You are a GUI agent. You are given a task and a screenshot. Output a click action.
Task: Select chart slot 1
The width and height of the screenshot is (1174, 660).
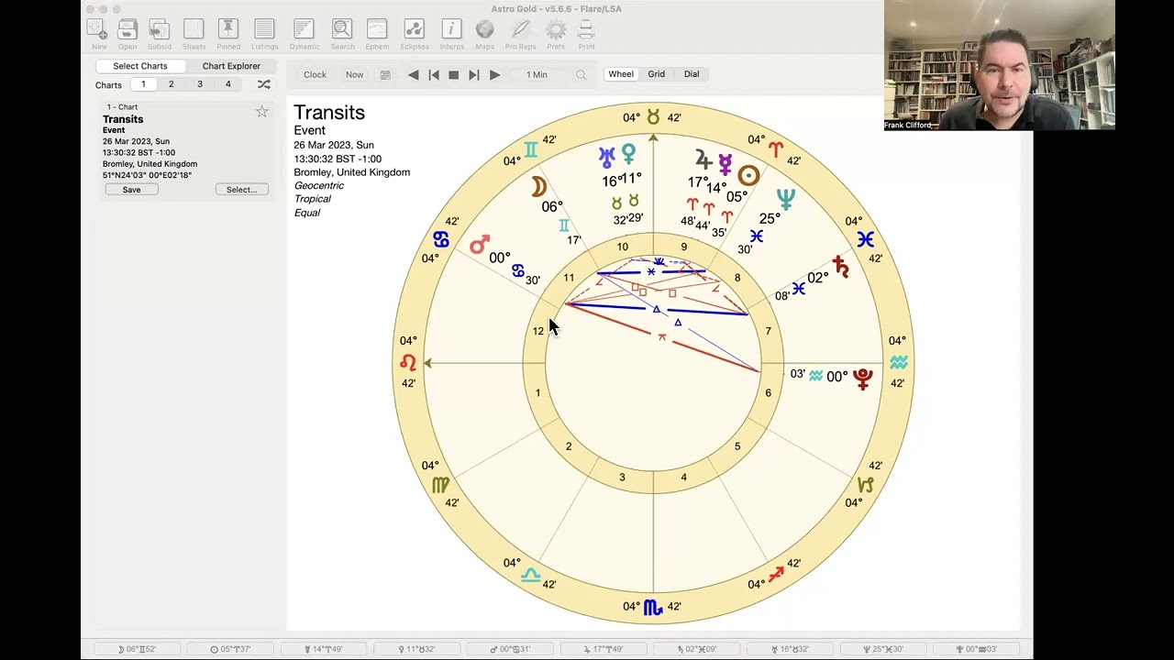pyautogui.click(x=143, y=84)
